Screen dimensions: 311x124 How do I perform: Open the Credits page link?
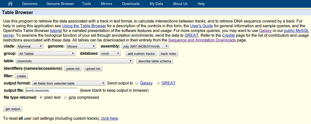click(x=228, y=35)
